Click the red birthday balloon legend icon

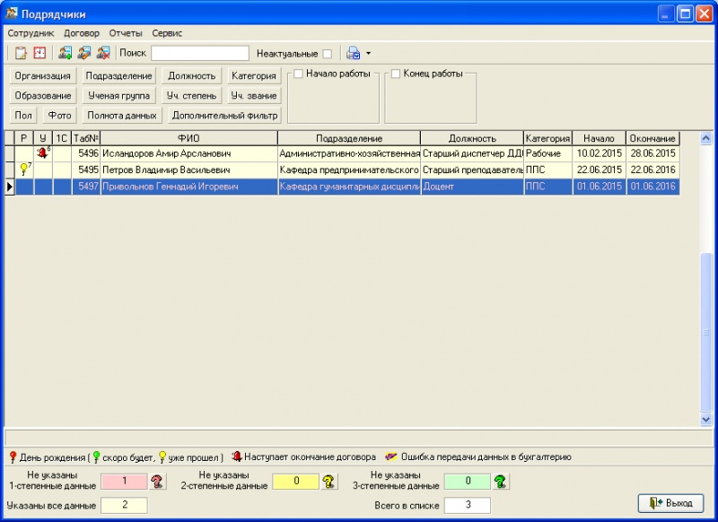tap(13, 457)
